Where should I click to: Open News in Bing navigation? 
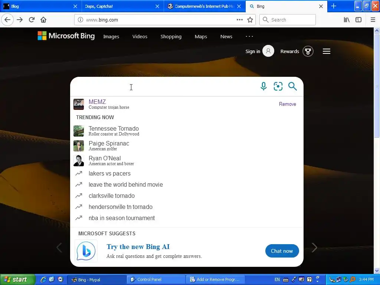[226, 37]
